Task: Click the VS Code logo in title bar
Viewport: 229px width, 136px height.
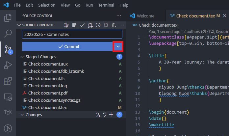Action: point(6,5)
